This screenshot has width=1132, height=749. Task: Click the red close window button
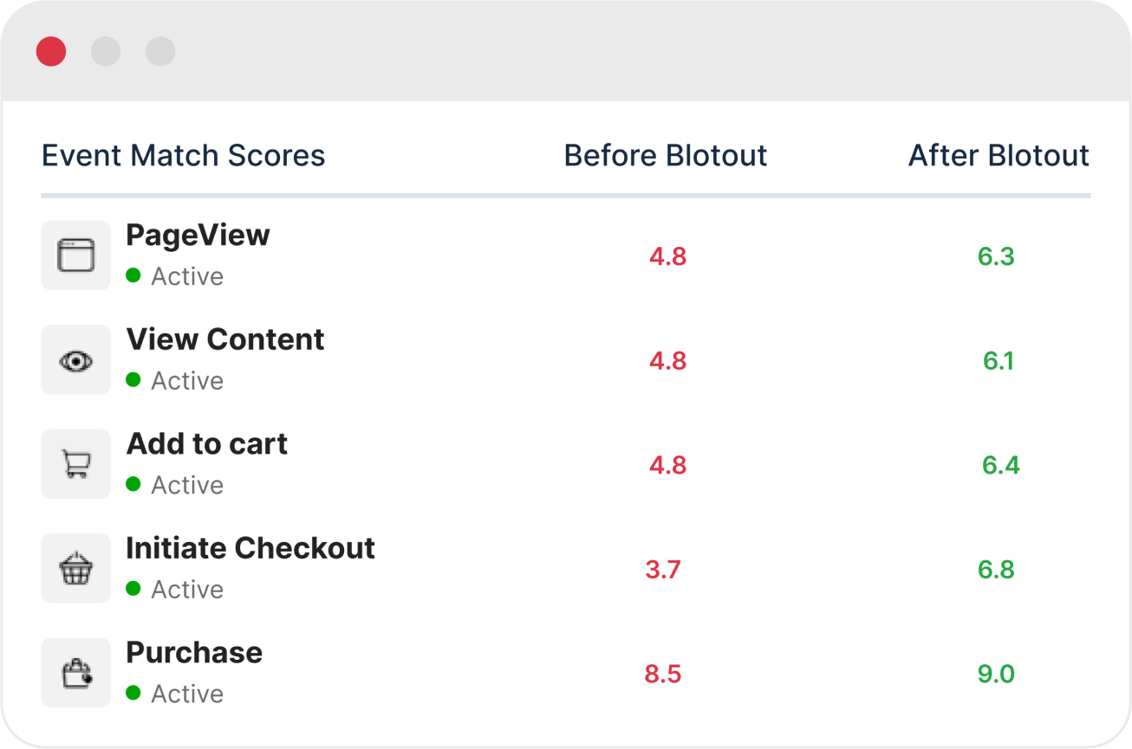pos(51,51)
